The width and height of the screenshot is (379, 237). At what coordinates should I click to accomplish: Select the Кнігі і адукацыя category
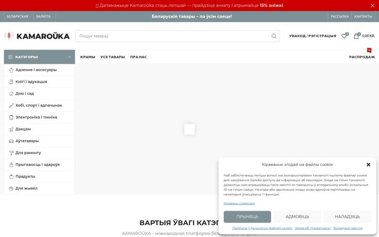point(39,82)
